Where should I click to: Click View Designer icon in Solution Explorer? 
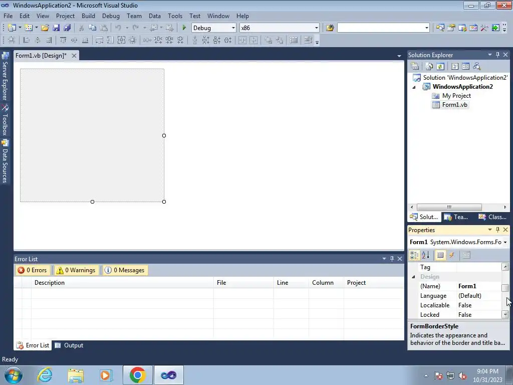click(465, 67)
